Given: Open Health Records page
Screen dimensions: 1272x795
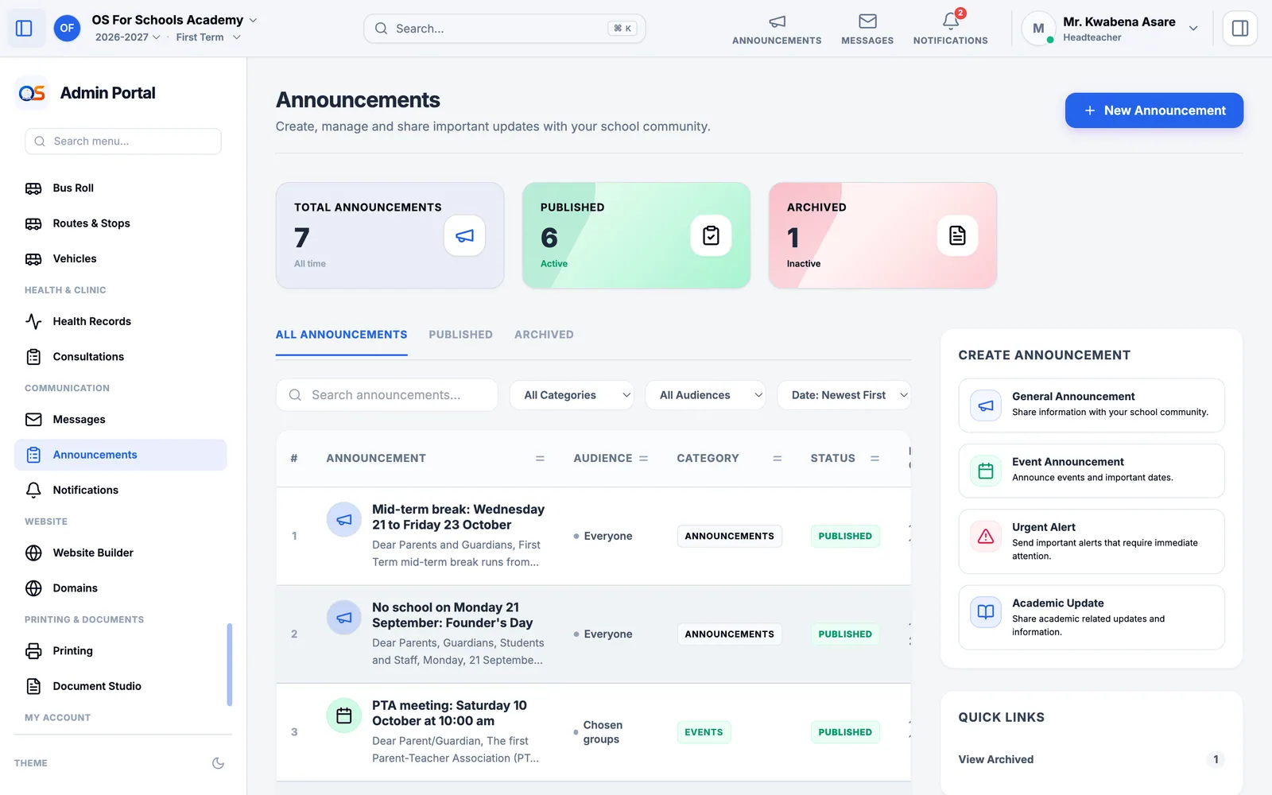Looking at the screenshot, I should 121,321.
